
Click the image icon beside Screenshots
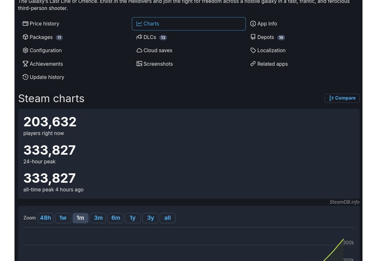pyautogui.click(x=139, y=64)
